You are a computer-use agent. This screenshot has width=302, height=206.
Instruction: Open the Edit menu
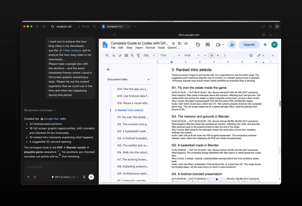click(x=121, y=48)
